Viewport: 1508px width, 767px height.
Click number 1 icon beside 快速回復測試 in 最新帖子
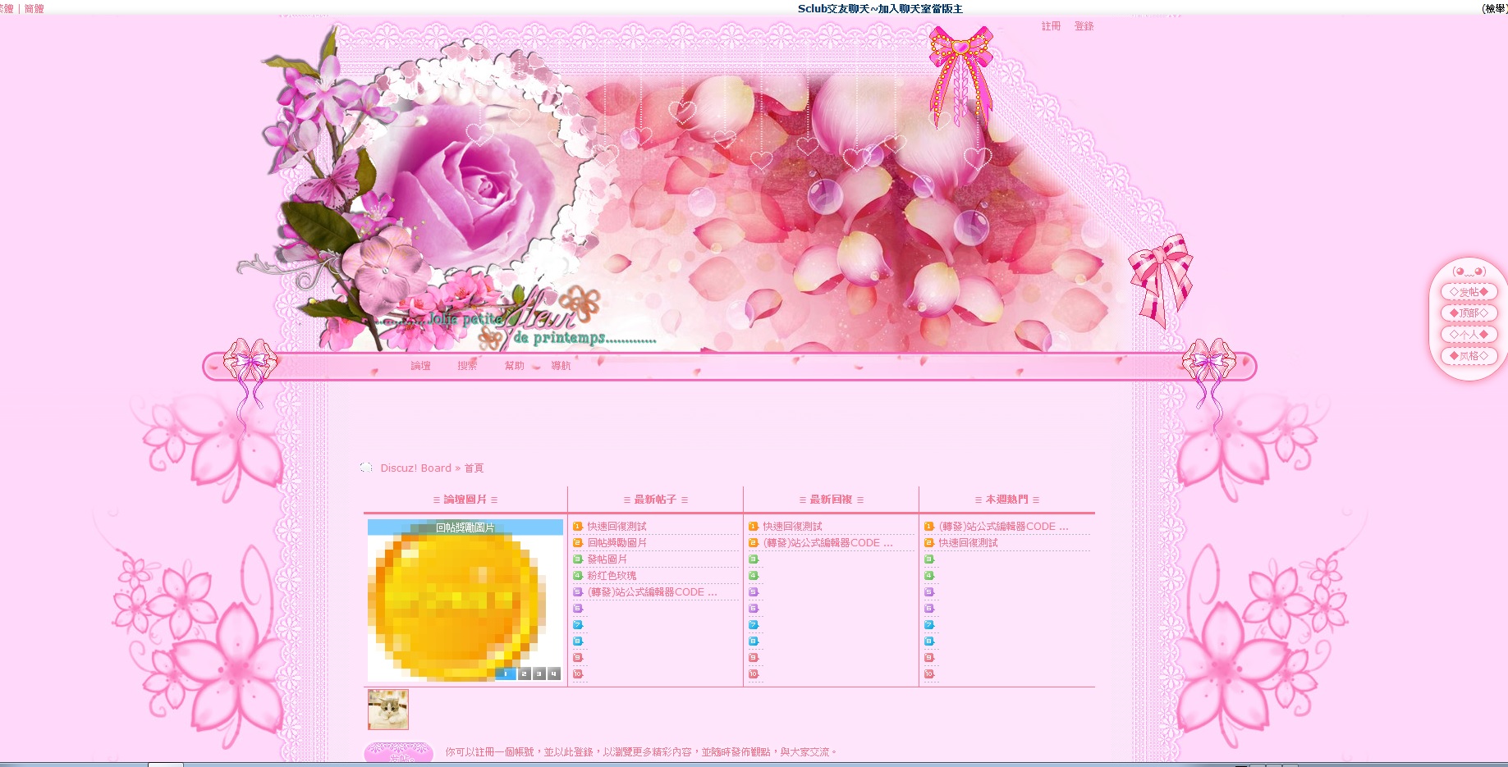[578, 527]
